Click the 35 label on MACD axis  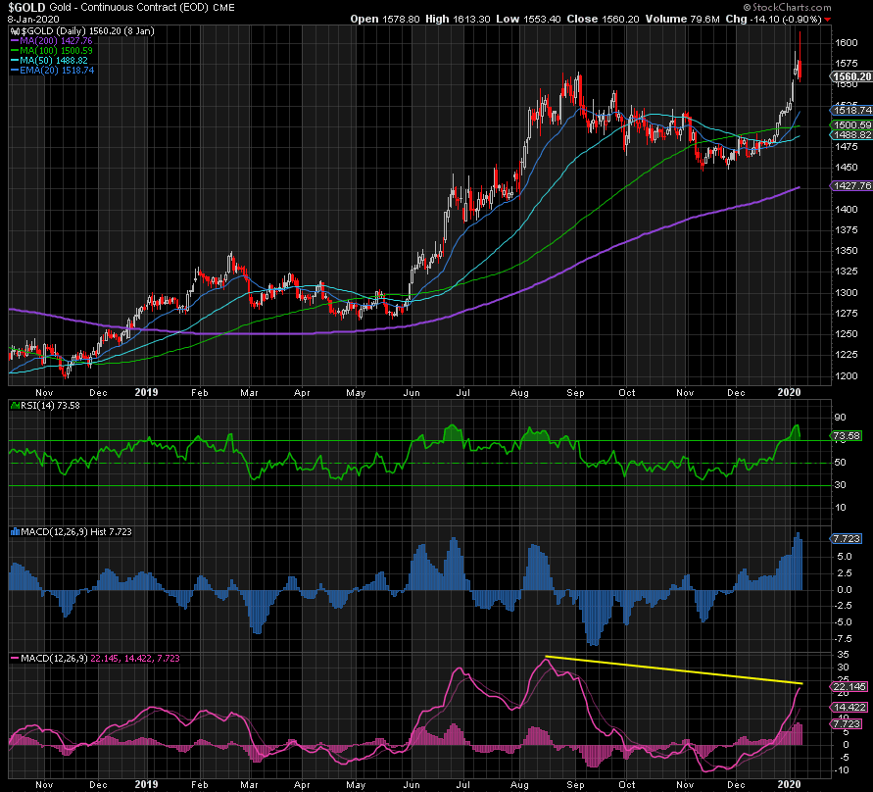tap(843, 655)
